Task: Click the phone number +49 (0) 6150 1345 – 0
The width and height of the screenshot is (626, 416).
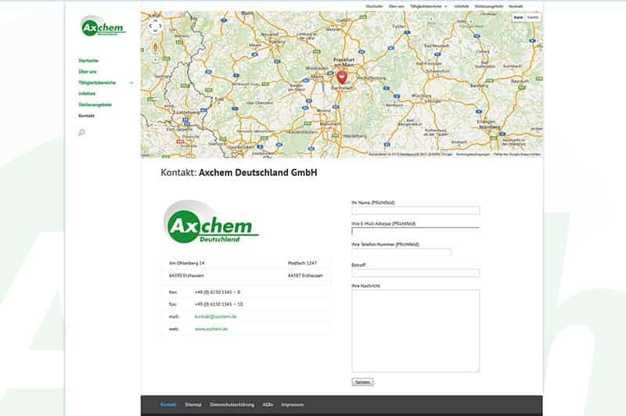Action: [218, 292]
